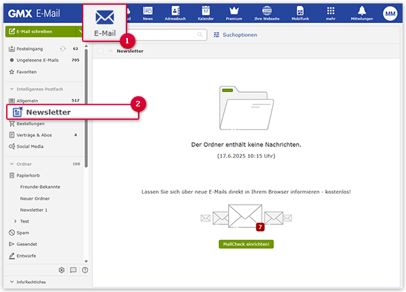This screenshot has width=406, height=292.
Task: Collapse the Intelligentes Postfach section
Action: click(x=12, y=89)
